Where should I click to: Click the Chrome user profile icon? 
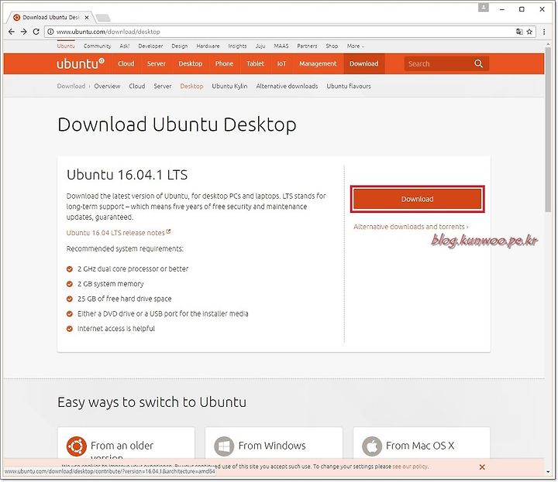tap(484, 8)
